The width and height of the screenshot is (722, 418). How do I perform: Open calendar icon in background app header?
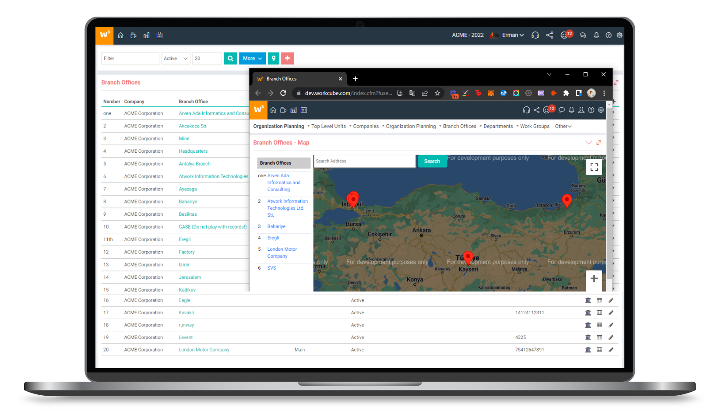(x=159, y=35)
